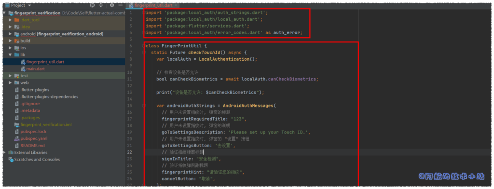Click the External Libraries bars icon

pyautogui.click(x=11, y=152)
